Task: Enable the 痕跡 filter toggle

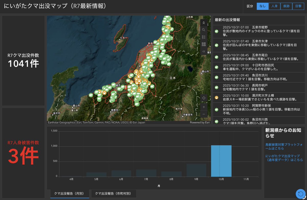Action: click(286, 6)
